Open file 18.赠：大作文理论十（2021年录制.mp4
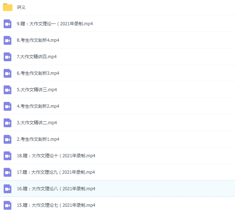The image size is (235, 213). 56,156
